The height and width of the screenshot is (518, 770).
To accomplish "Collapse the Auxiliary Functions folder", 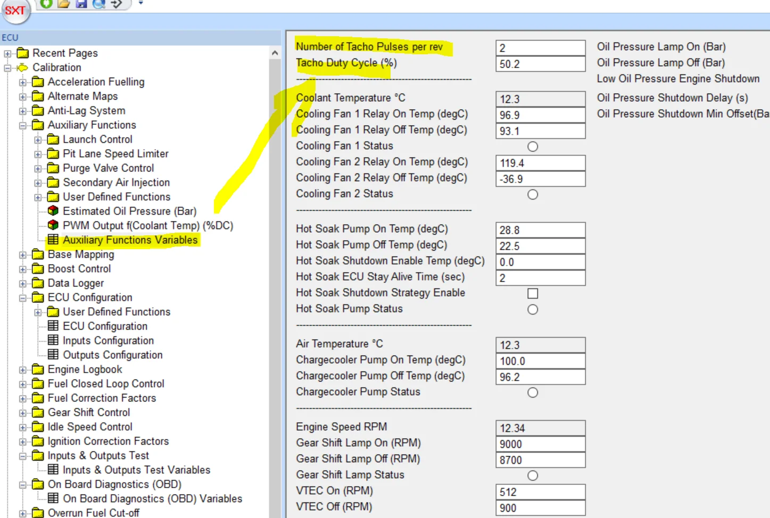I will click(23, 126).
